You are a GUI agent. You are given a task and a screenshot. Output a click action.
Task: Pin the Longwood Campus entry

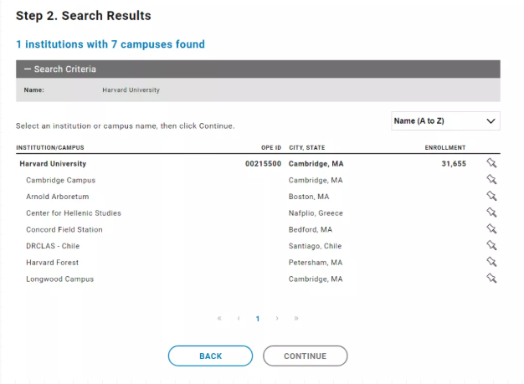pyautogui.click(x=491, y=279)
